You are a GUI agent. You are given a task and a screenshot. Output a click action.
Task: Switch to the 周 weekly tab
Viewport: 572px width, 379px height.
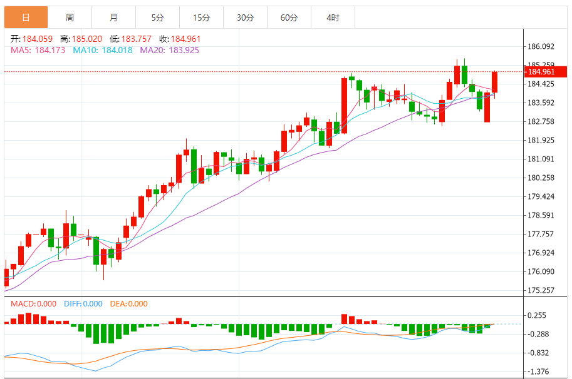[70, 18]
